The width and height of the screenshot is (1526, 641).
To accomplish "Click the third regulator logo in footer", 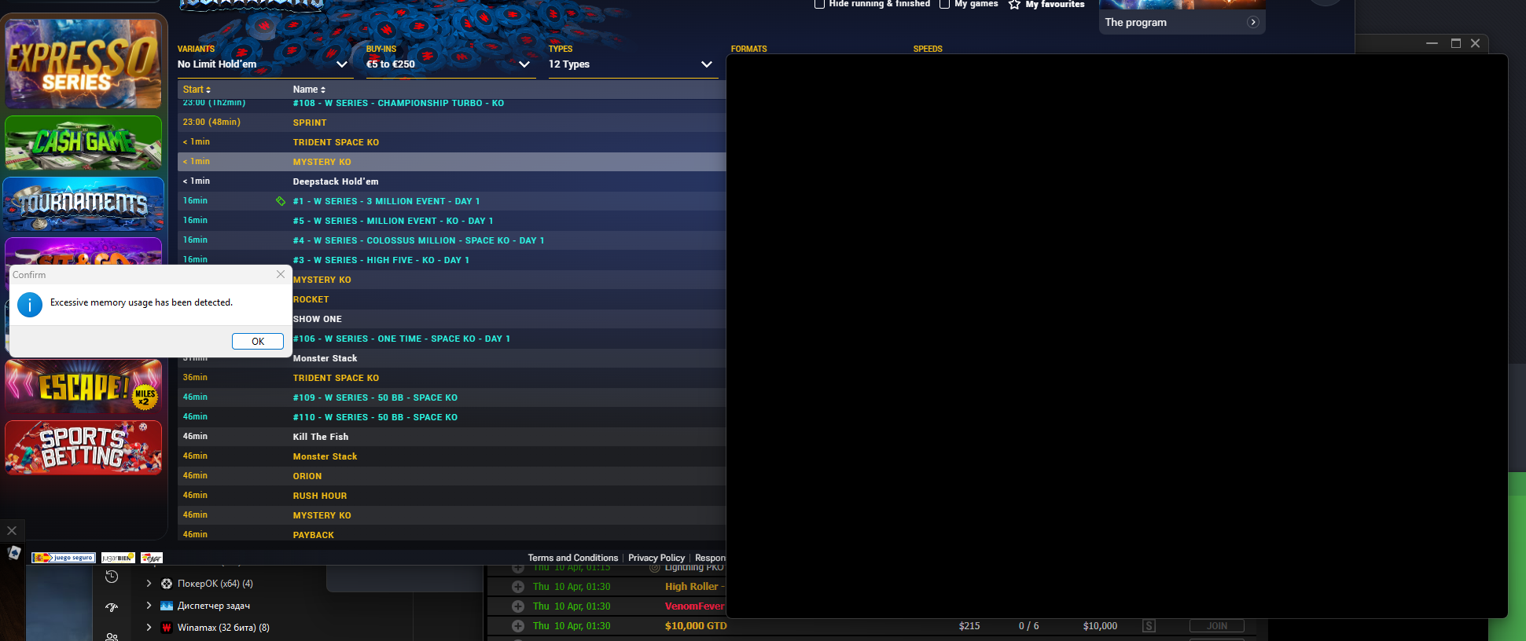I will coord(152,558).
